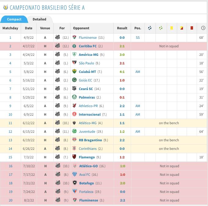Click the assists column green ball icon

(x=161, y=28)
